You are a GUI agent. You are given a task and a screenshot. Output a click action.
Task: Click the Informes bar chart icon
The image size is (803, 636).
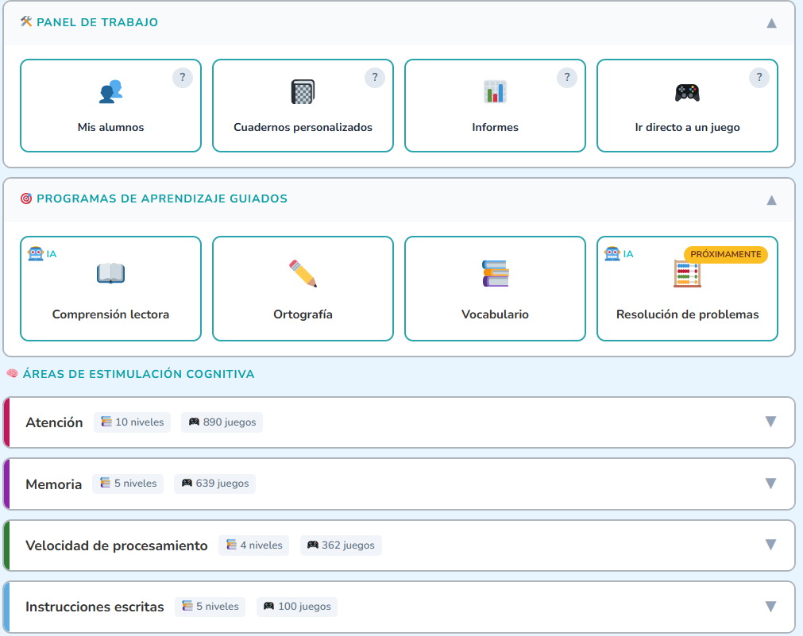coord(495,92)
